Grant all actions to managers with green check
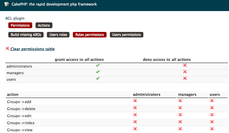This screenshot has height=133, width=229. pyautogui.click(x=98, y=72)
